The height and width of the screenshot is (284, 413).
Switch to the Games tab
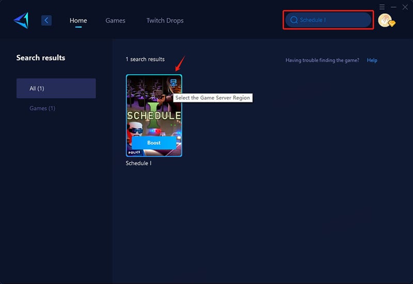(115, 20)
